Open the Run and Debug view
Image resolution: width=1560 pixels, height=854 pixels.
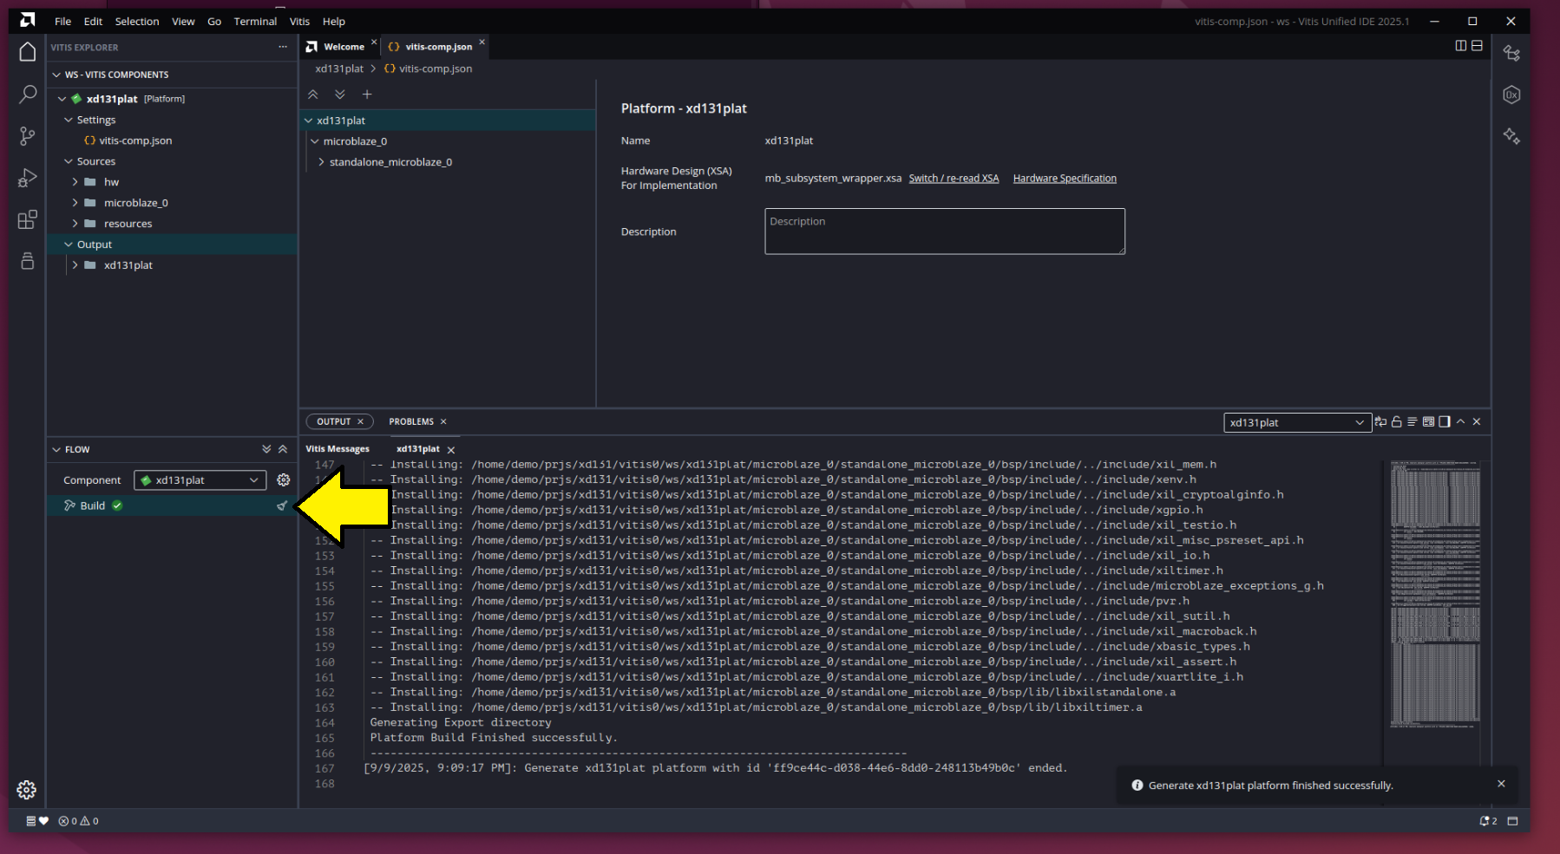tap(27, 178)
